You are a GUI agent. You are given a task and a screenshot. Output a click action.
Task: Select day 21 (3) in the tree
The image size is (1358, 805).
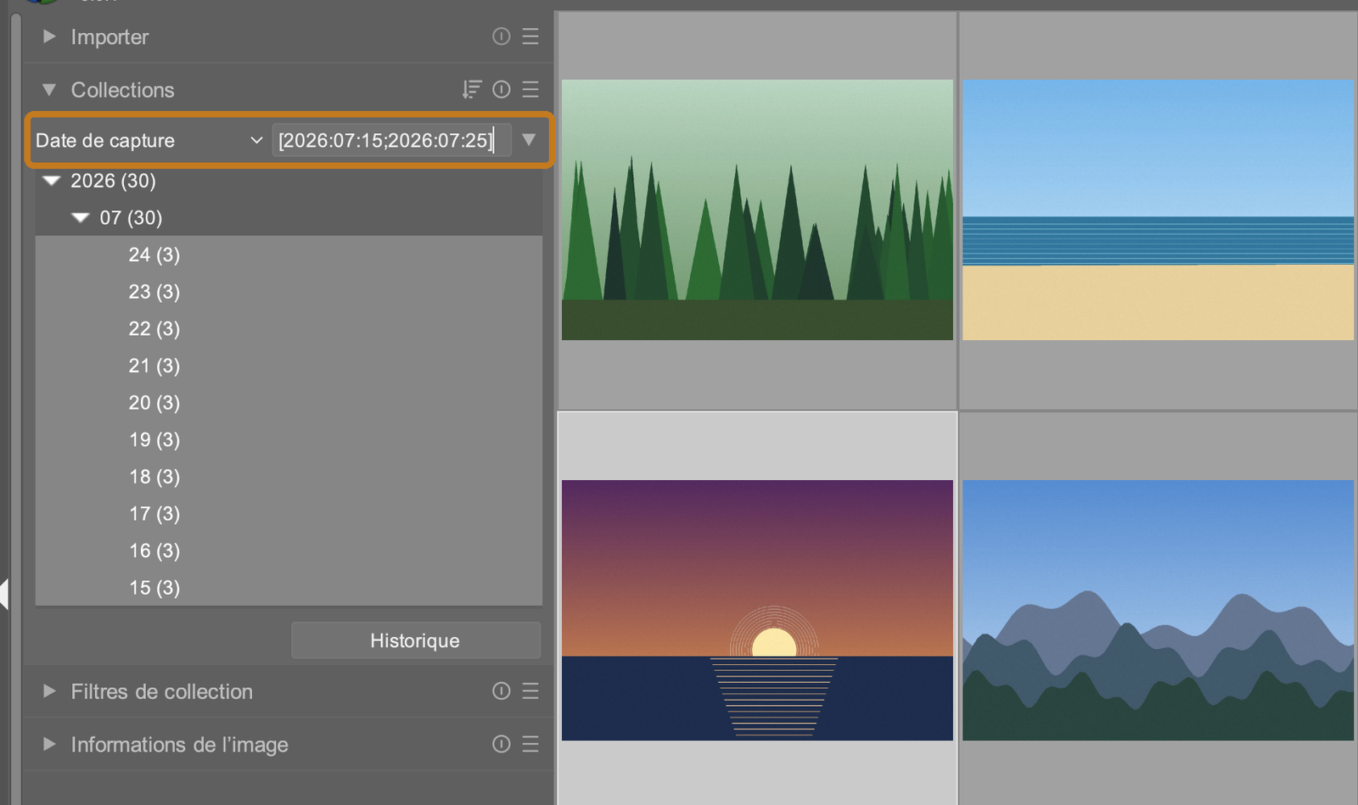(x=289, y=366)
